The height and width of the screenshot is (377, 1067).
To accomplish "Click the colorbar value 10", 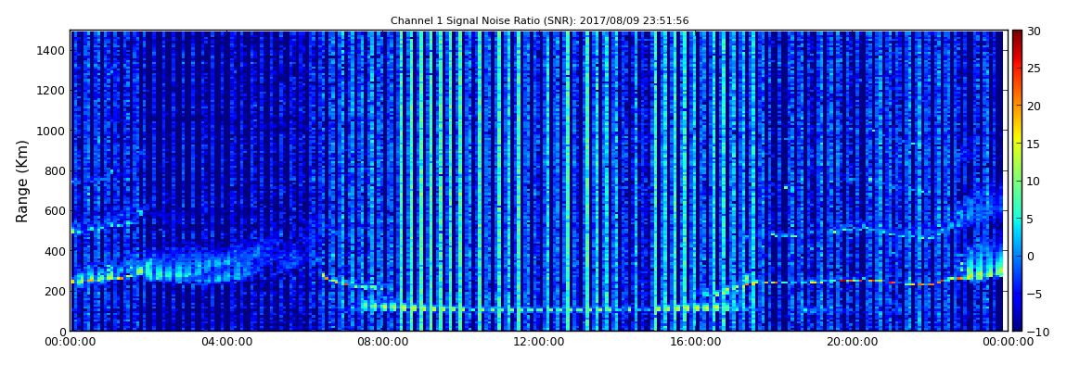I will 1034,181.
